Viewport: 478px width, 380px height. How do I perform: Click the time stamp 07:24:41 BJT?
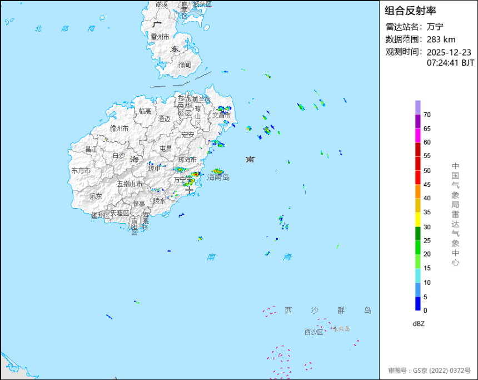pyautogui.click(x=450, y=63)
